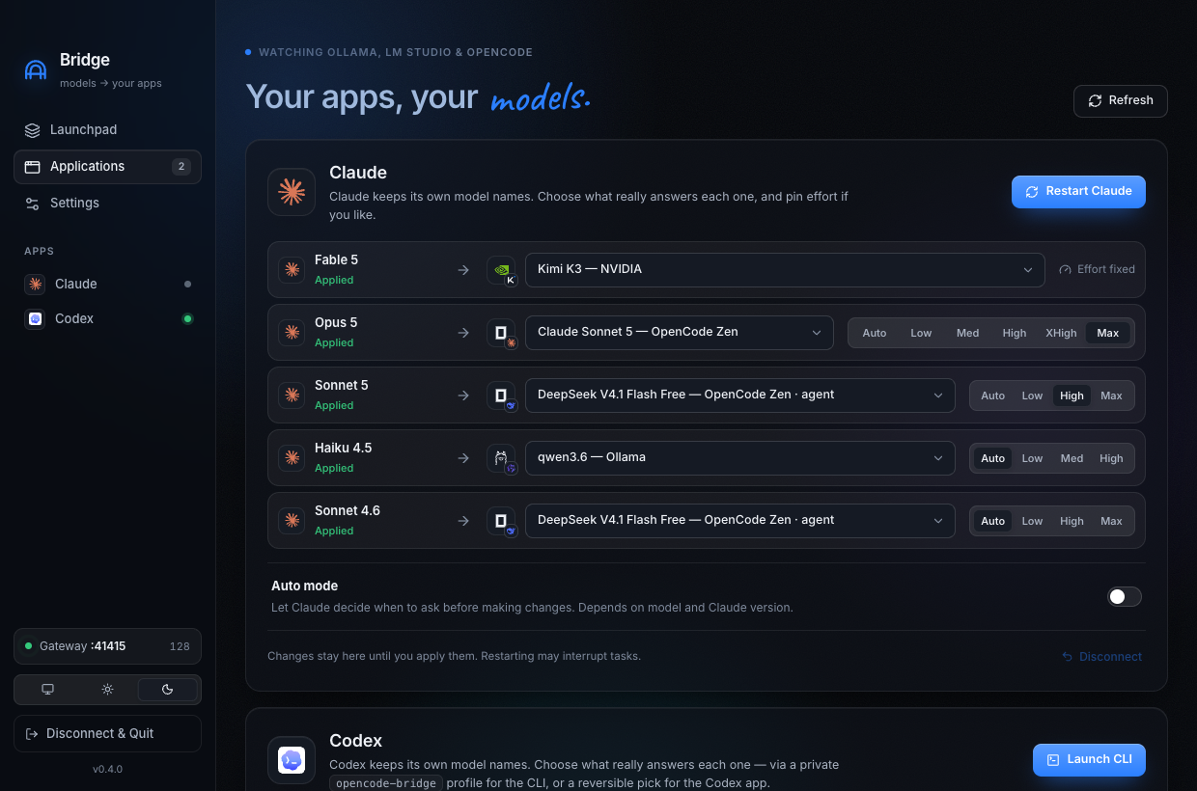Select Claude in the Apps list

point(107,284)
